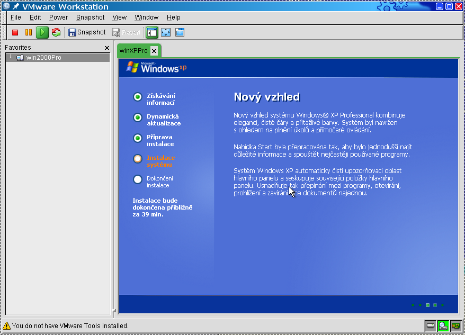Click the Windows XP logo in the guest
The height and width of the screenshot is (335, 465).
click(156, 67)
